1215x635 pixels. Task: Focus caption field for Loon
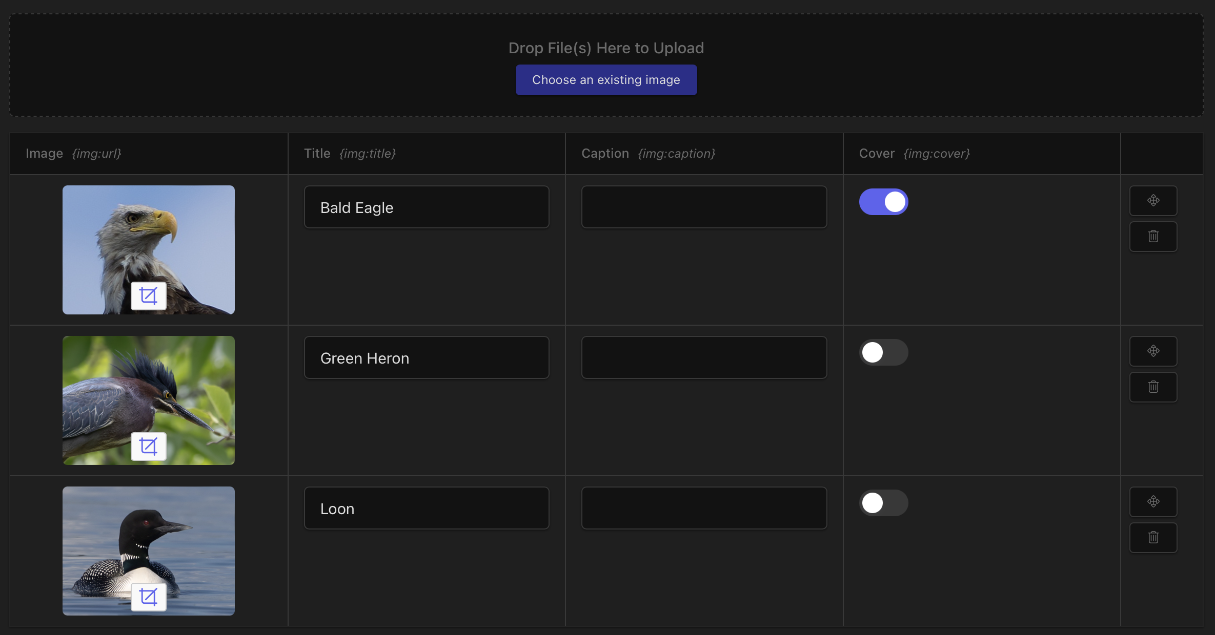click(x=704, y=508)
